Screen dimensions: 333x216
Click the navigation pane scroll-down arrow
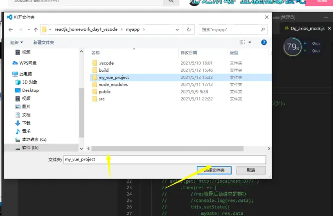tap(81, 149)
